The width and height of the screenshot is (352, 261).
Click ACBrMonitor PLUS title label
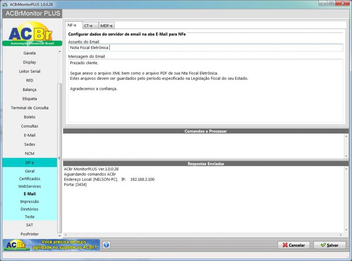pyautogui.click(x=33, y=13)
